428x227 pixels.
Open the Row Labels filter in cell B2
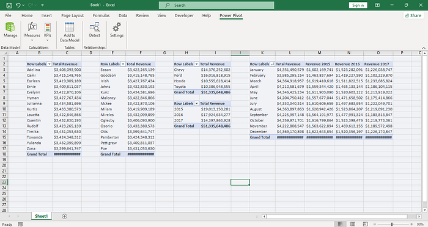pos(49,64)
